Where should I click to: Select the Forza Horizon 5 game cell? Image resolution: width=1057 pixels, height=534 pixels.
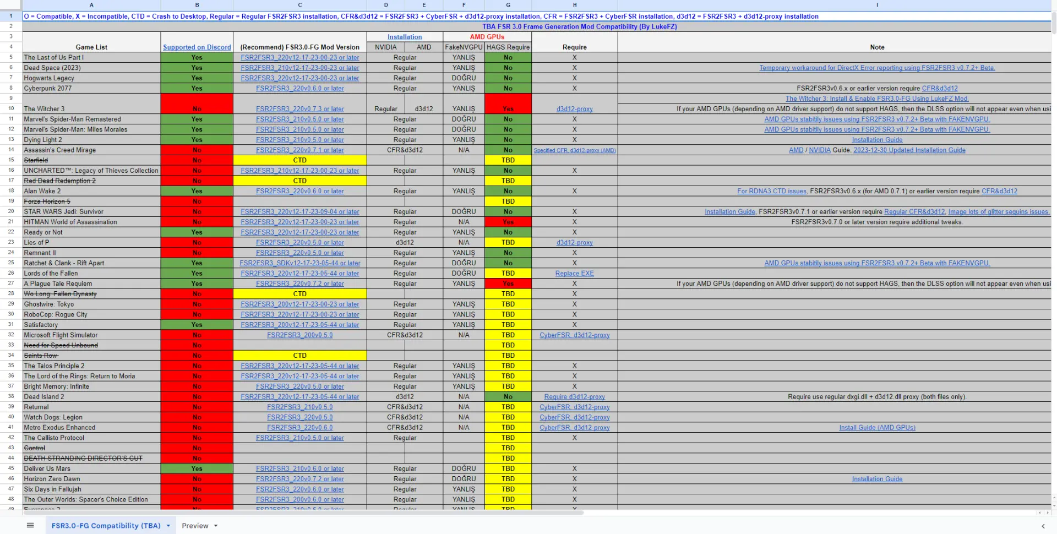pos(91,201)
